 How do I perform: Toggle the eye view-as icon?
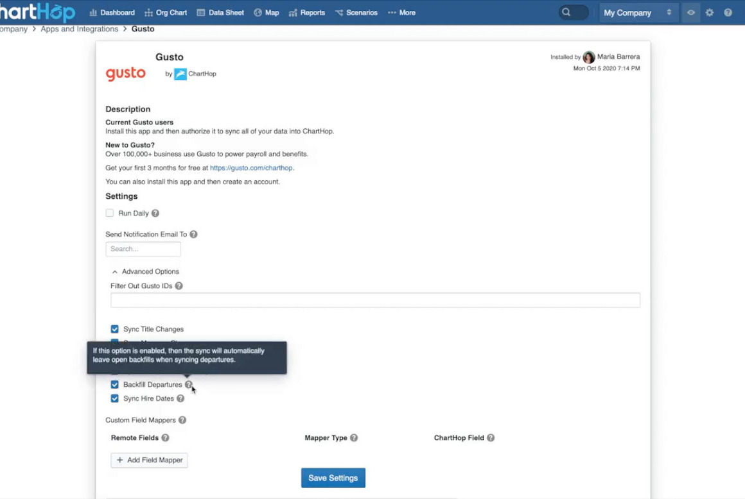(x=691, y=13)
